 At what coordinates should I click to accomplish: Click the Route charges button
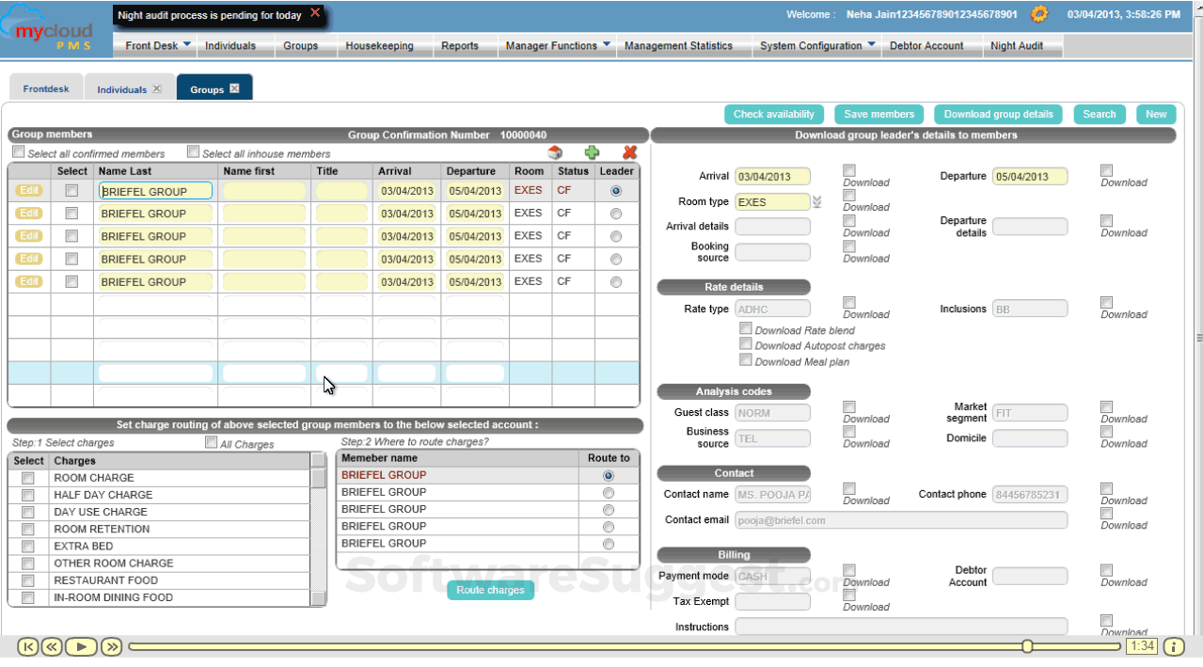[x=490, y=590]
